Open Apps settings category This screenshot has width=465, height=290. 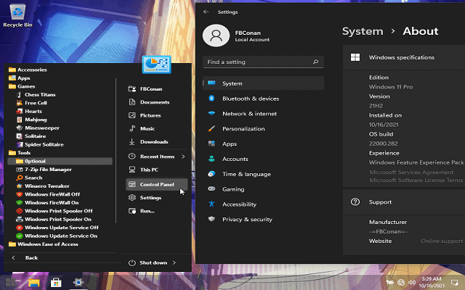(x=263, y=144)
